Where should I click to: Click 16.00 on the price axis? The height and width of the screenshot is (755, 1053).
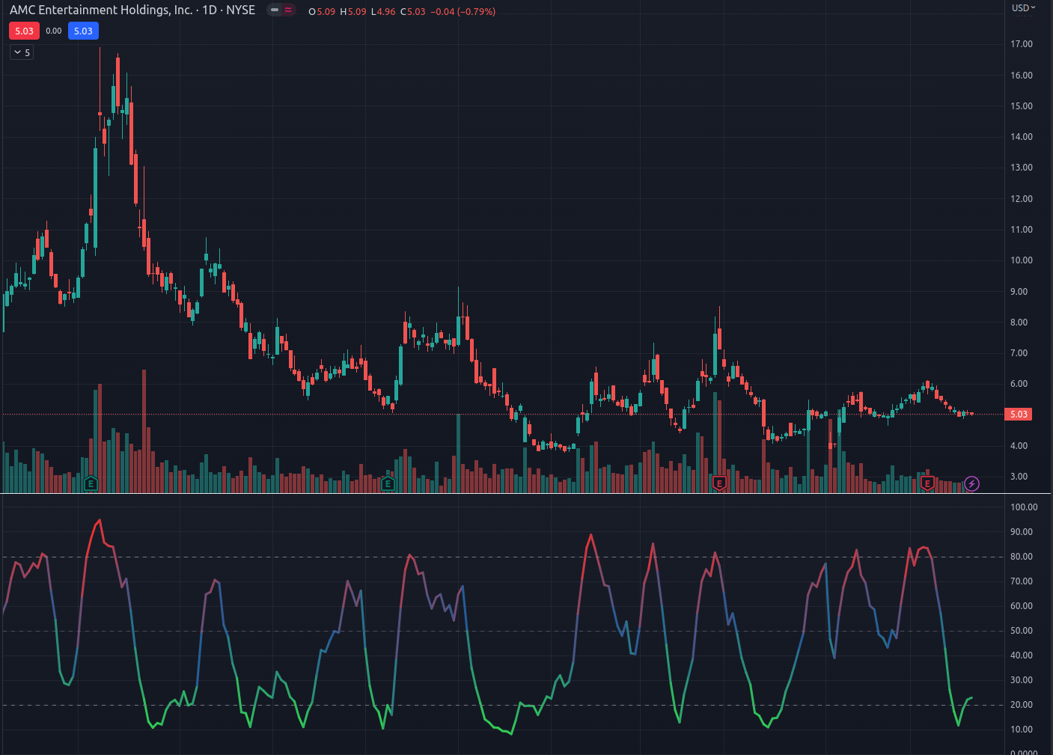1022,76
